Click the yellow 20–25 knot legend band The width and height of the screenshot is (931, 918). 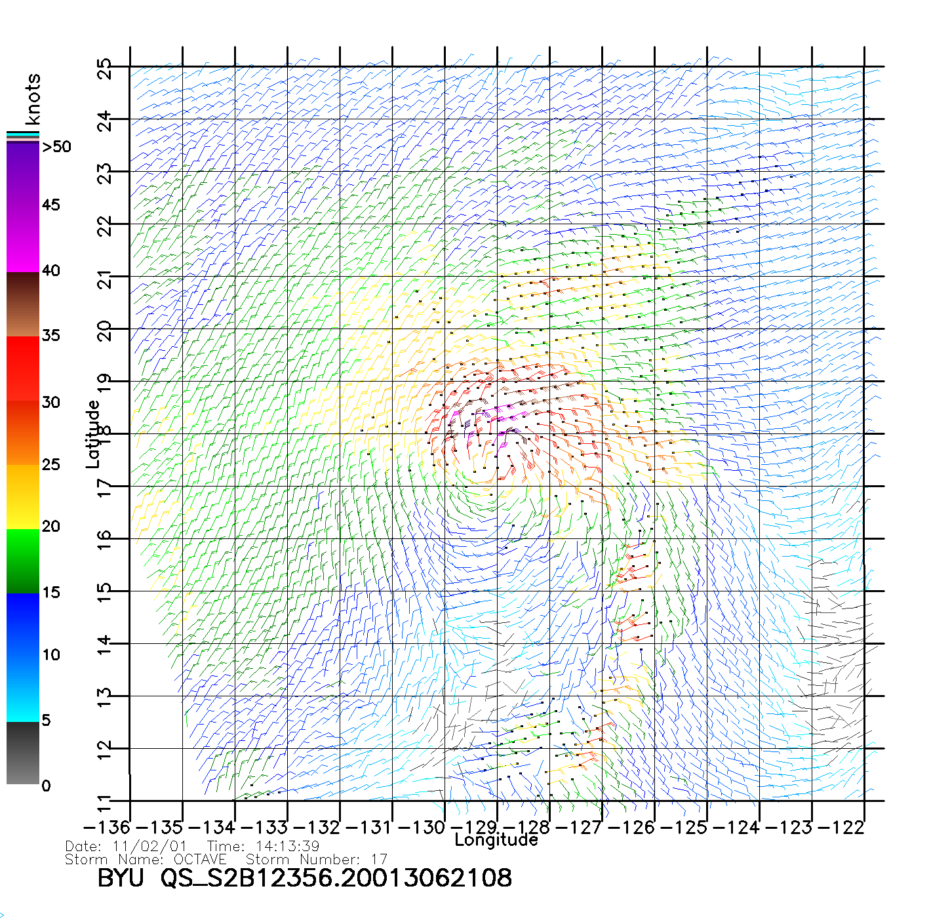(22, 496)
